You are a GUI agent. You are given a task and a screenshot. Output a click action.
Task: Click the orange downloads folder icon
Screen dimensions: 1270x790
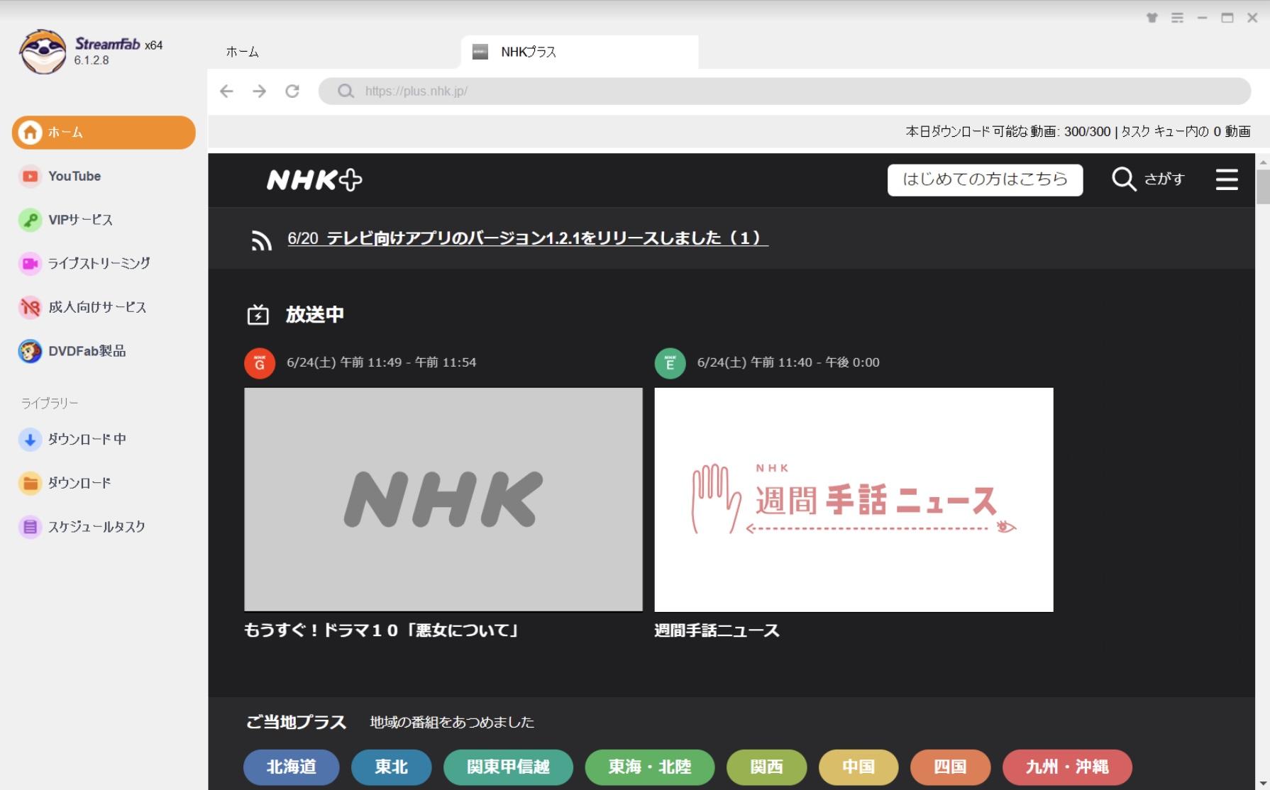point(30,483)
